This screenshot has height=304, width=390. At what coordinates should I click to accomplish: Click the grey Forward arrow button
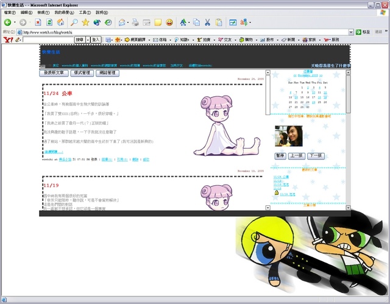pos(23,23)
